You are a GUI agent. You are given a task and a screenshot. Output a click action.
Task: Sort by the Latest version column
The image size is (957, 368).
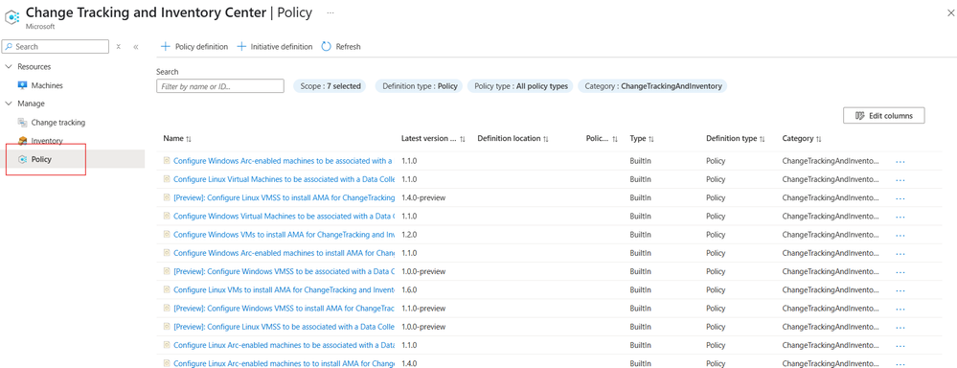433,139
